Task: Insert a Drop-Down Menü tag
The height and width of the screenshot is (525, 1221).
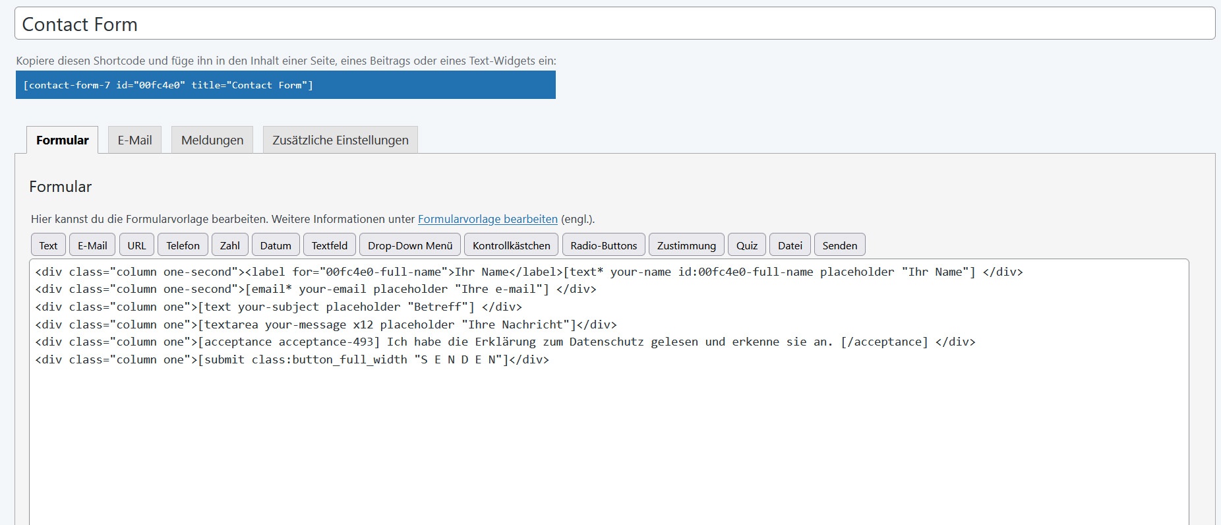Action: coord(410,245)
